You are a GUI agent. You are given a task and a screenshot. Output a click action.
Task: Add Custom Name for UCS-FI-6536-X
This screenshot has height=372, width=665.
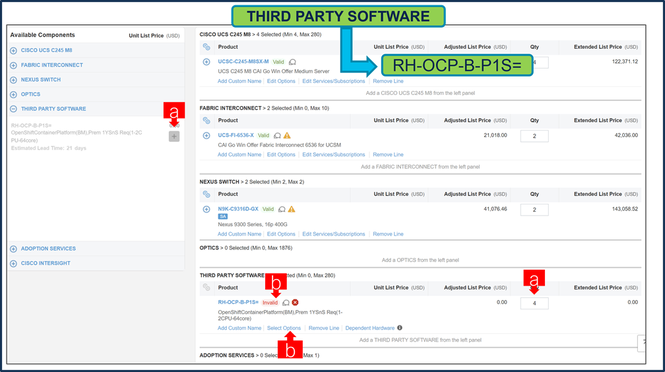click(239, 154)
